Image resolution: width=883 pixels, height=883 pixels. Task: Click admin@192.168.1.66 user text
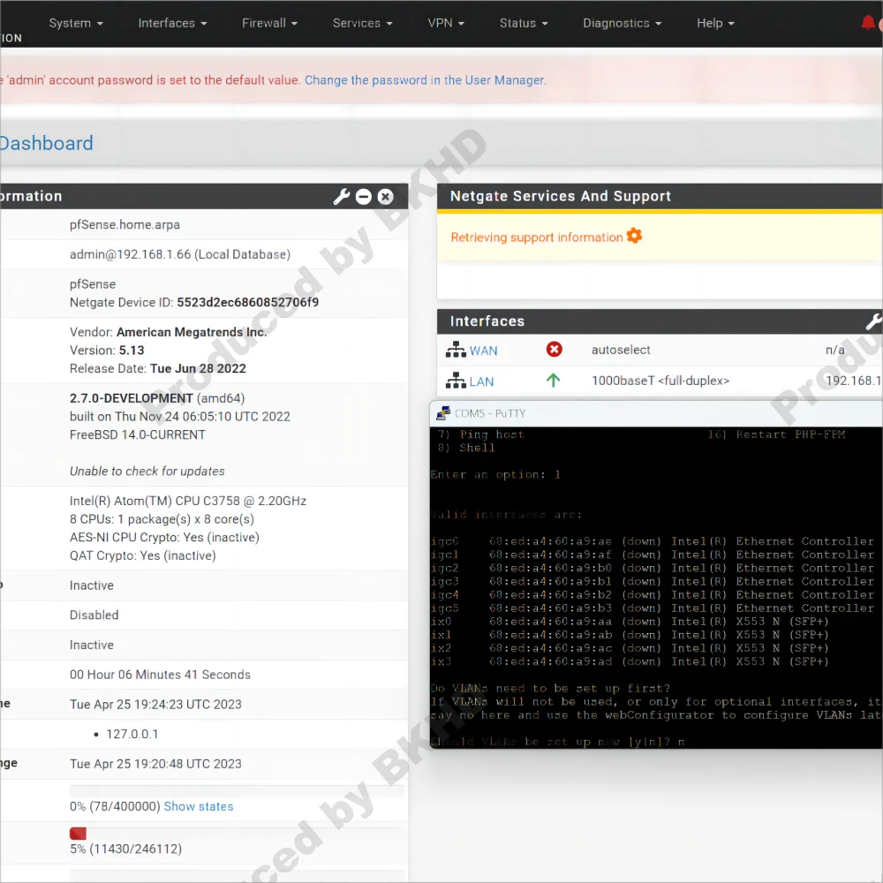click(x=180, y=254)
